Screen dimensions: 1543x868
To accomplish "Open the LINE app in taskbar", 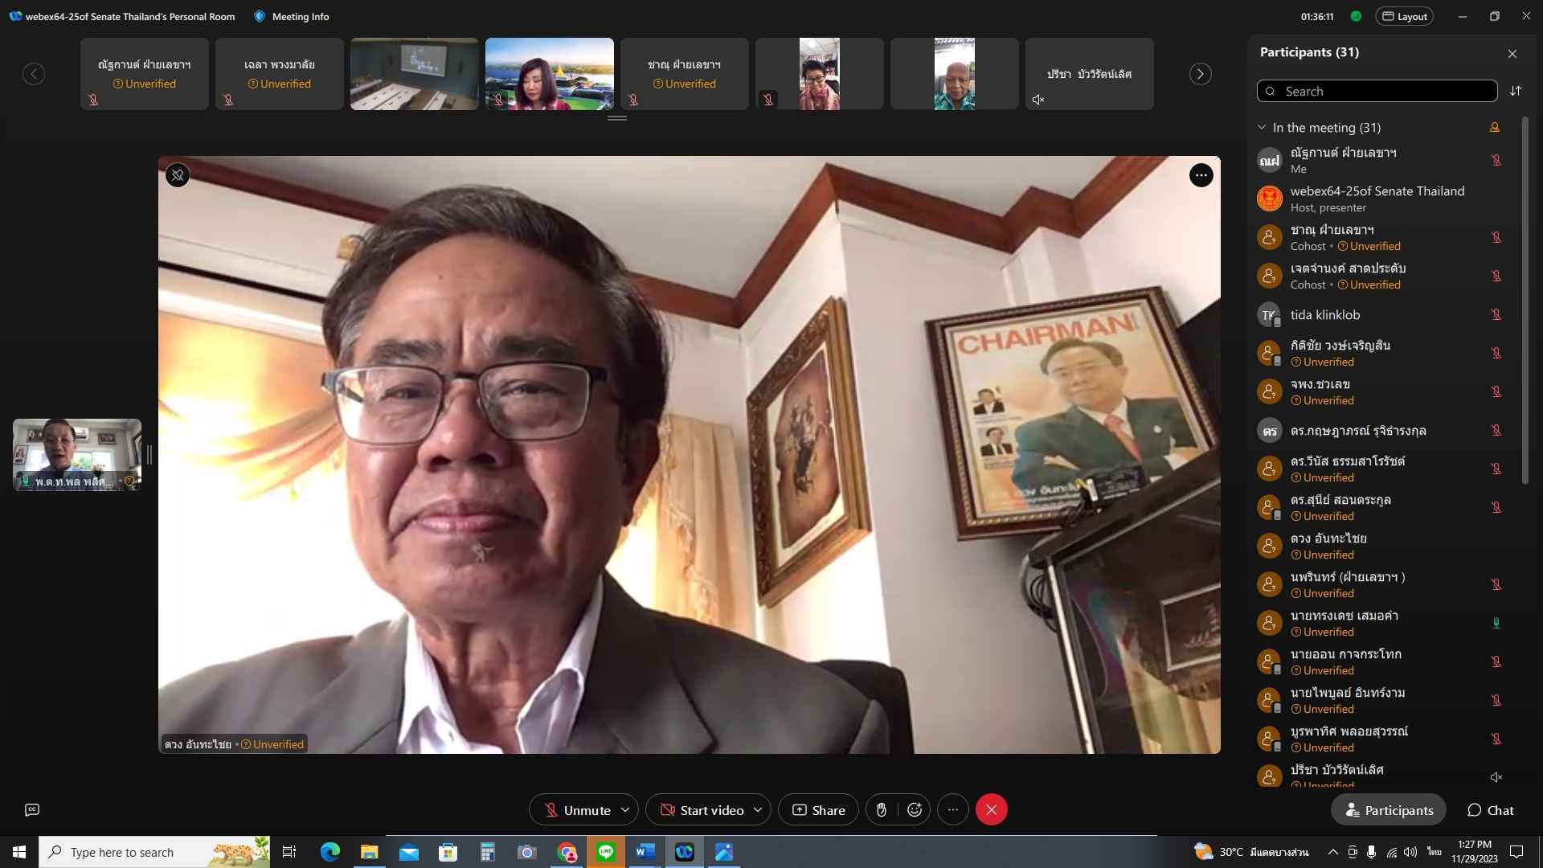I will pos(606,852).
